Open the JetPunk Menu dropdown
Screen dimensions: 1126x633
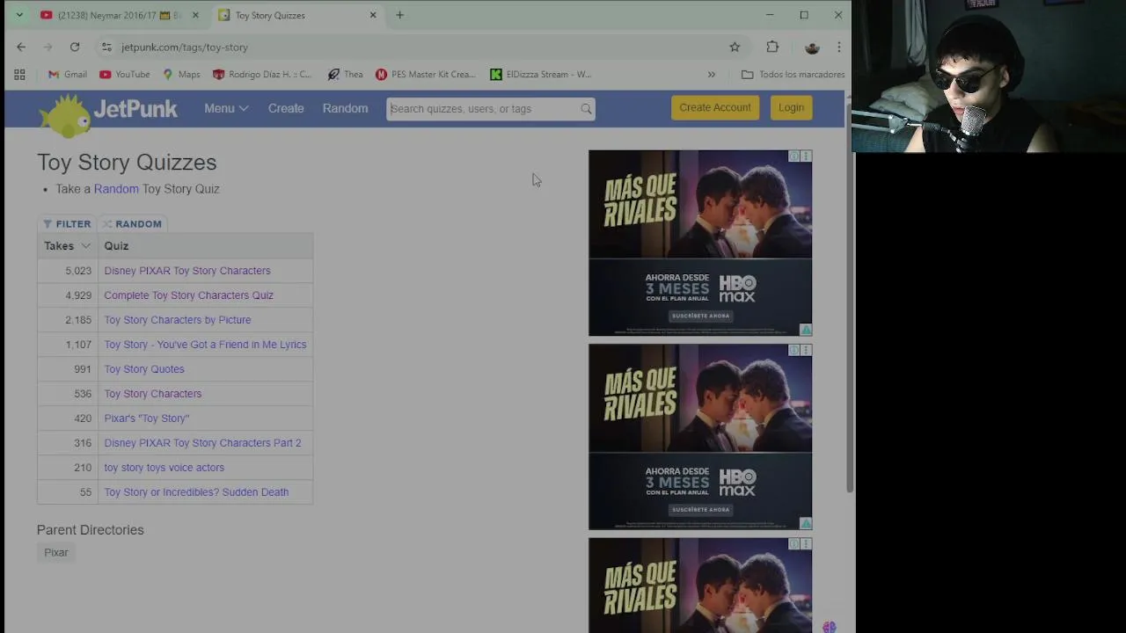point(226,109)
